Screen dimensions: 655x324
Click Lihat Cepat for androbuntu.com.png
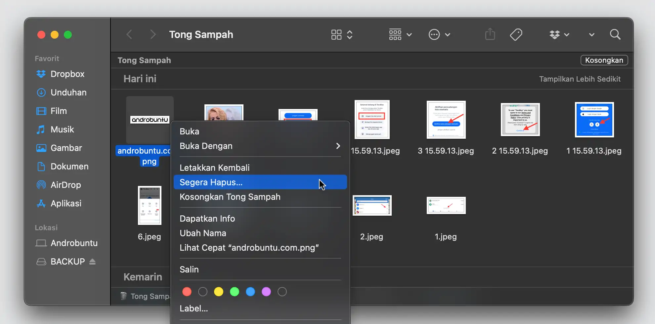click(249, 248)
